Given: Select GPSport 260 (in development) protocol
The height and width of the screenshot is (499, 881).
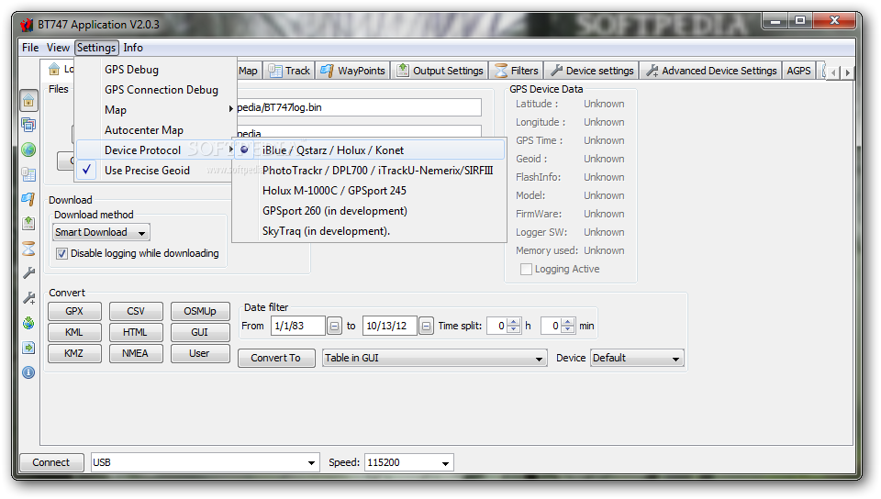Looking at the screenshot, I should pyautogui.click(x=369, y=211).
